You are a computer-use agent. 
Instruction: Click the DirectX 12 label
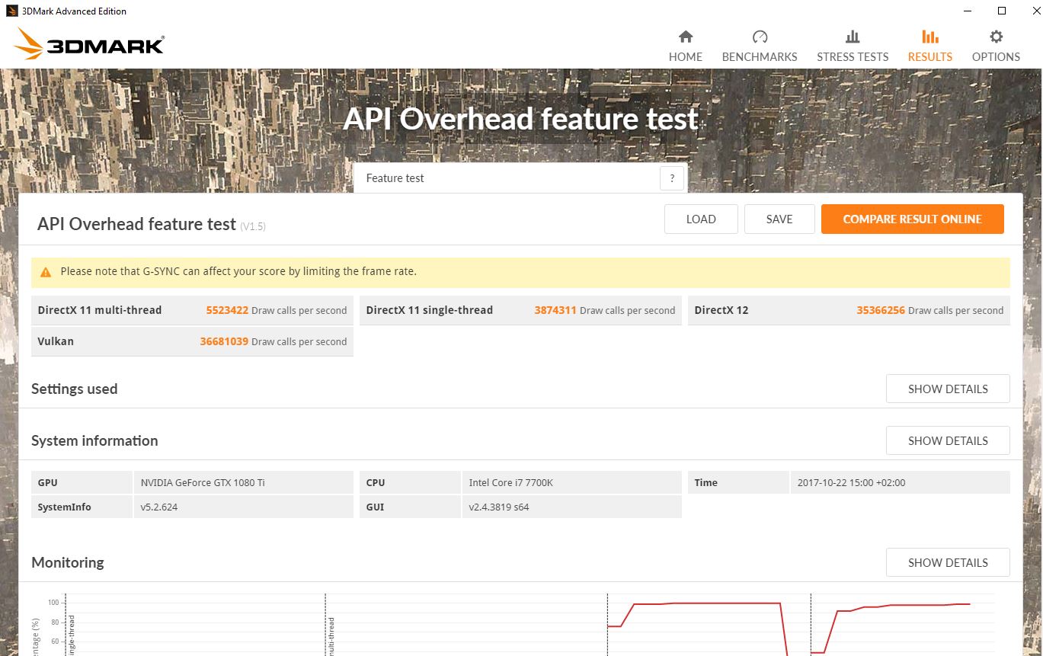click(x=721, y=310)
